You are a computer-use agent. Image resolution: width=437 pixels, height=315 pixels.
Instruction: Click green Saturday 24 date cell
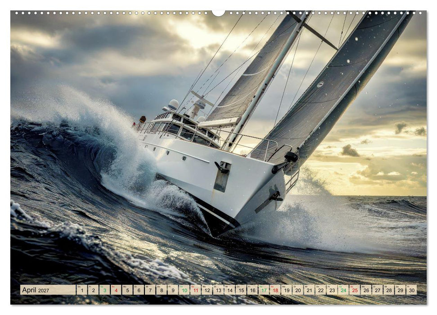point(343,290)
